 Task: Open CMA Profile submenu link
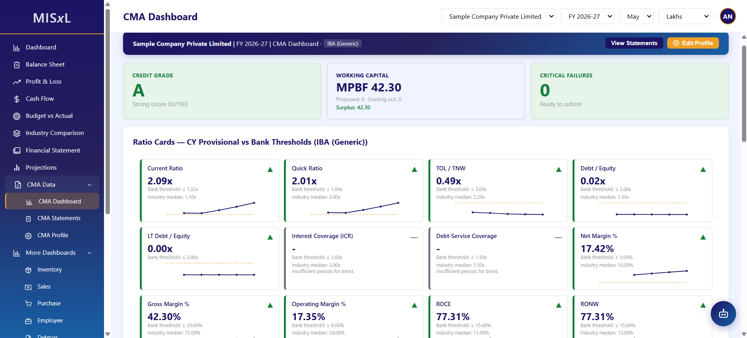click(x=52, y=235)
